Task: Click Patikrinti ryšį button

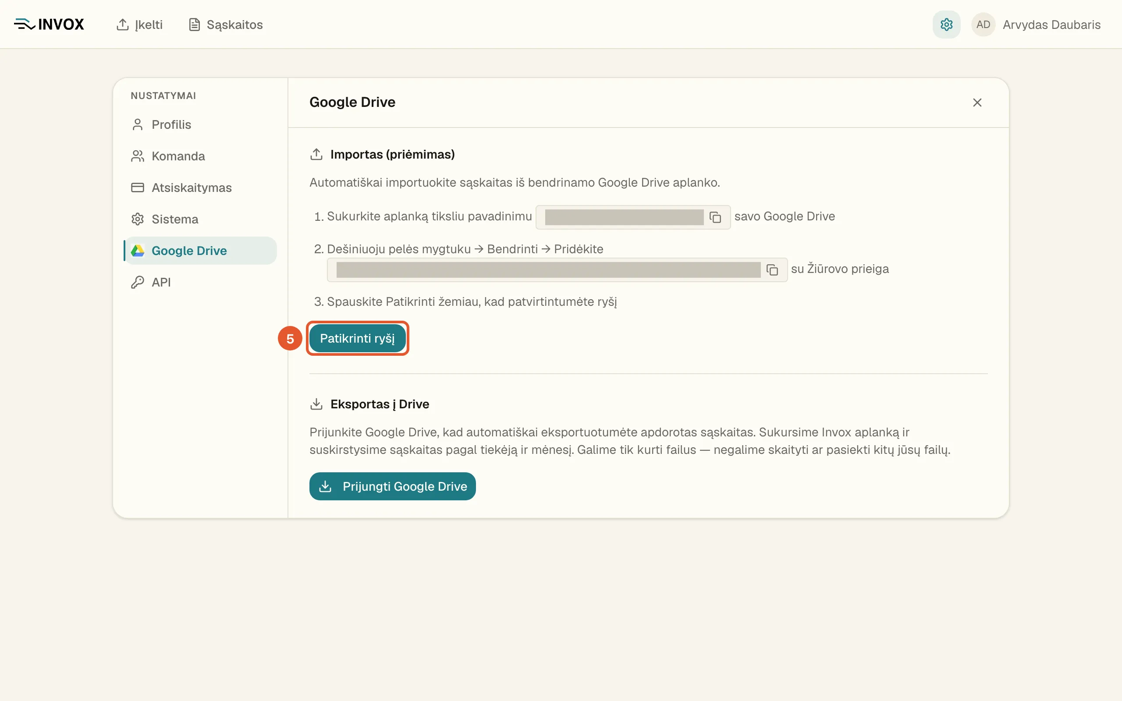Action: point(357,338)
